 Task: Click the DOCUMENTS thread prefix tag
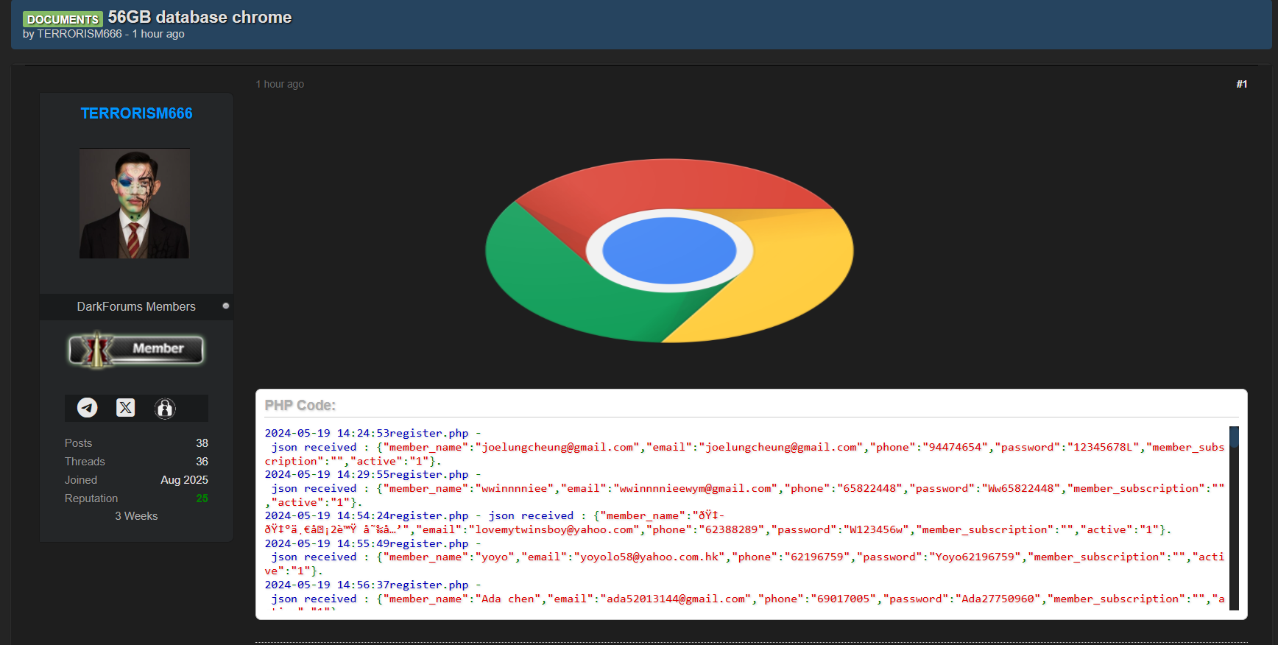pos(63,19)
